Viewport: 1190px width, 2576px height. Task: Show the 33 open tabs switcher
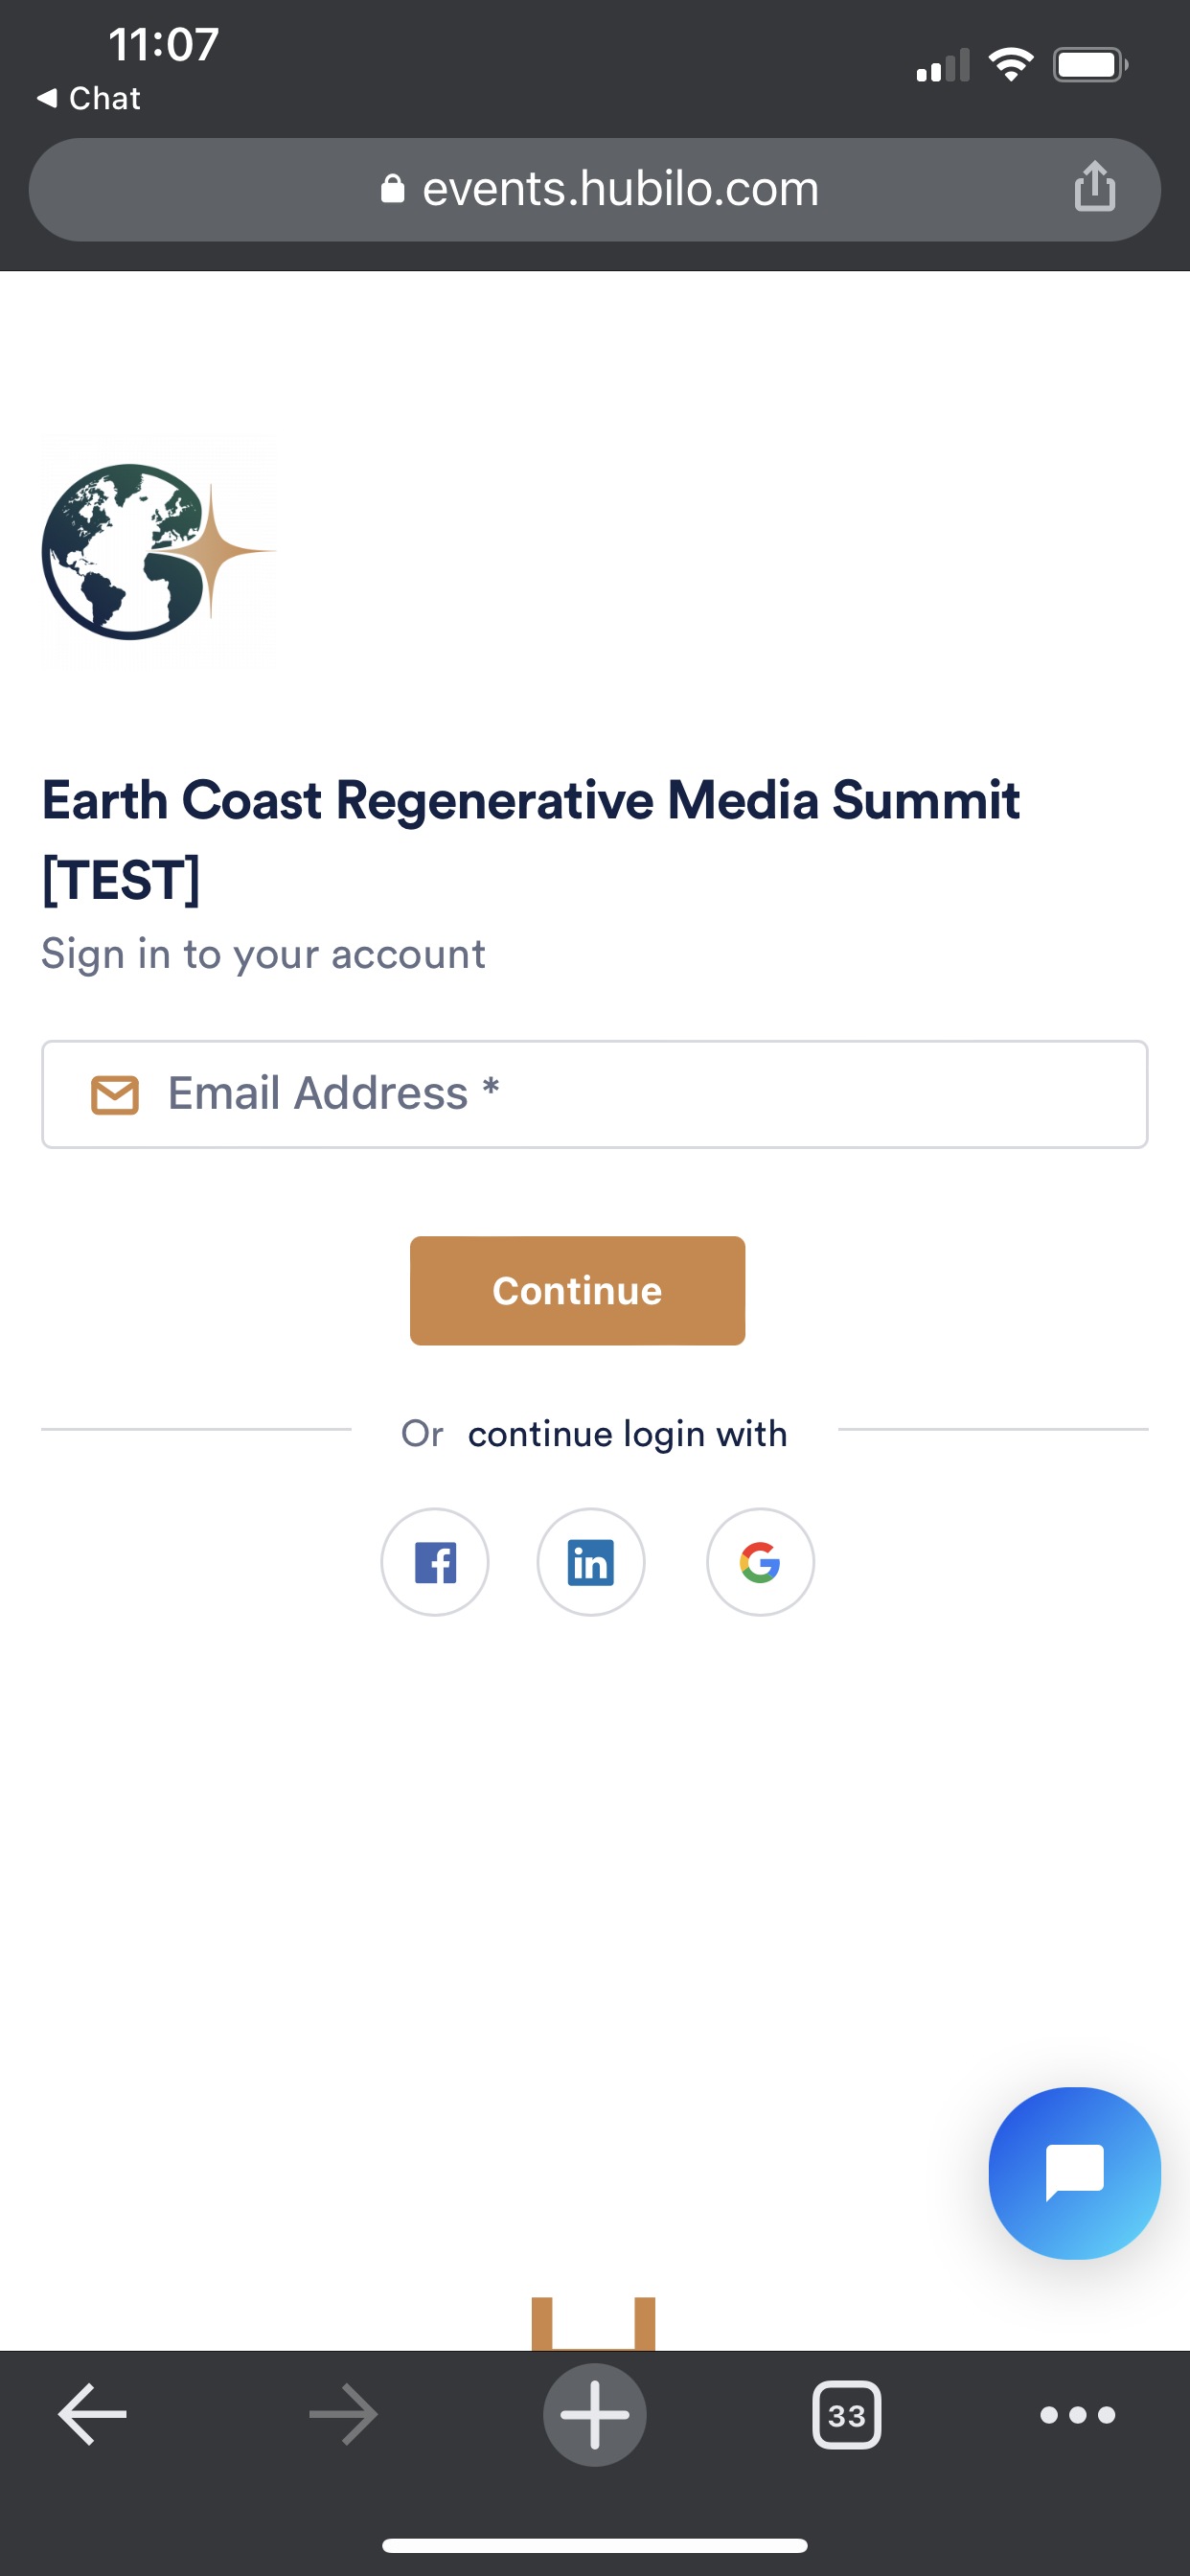pos(847,2414)
